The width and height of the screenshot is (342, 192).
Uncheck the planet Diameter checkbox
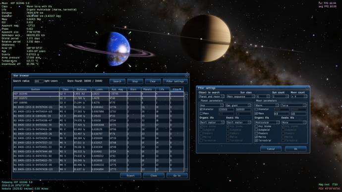pyautogui.click(x=201, y=109)
